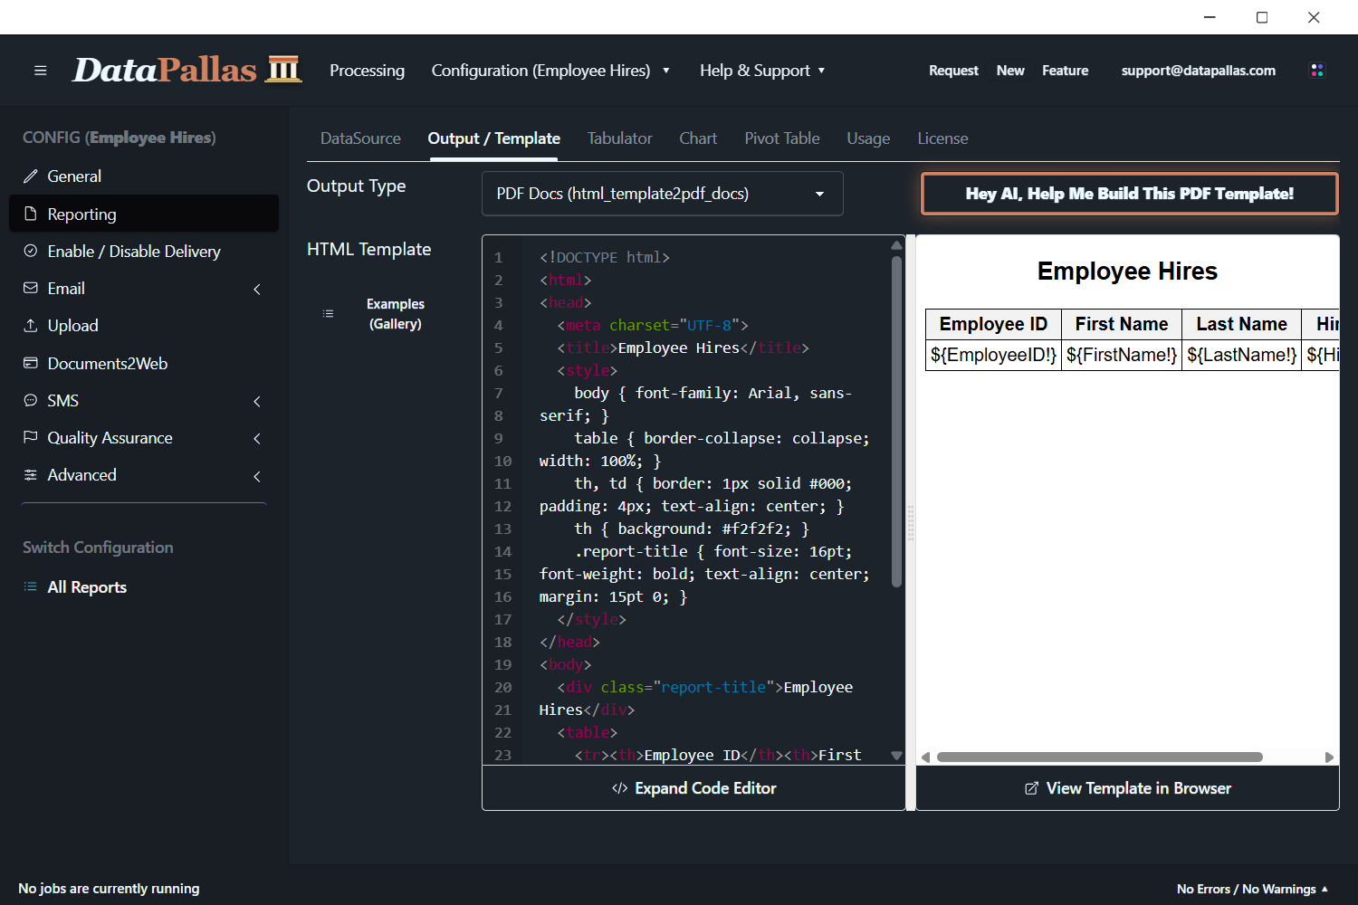Image resolution: width=1358 pixels, height=905 pixels.
Task: Open the Help & Support dropdown
Action: click(762, 71)
